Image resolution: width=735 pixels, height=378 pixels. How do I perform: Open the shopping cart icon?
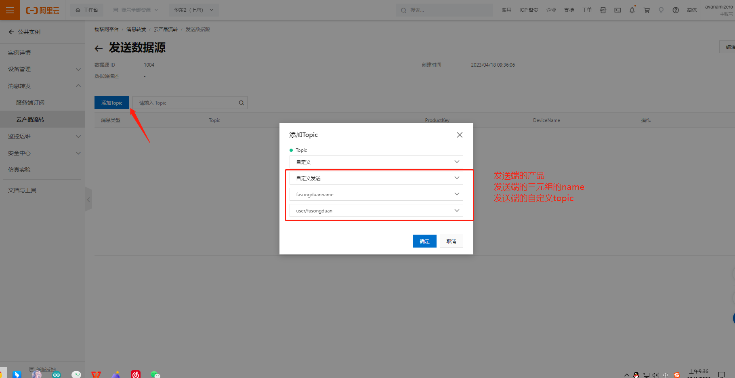point(647,10)
